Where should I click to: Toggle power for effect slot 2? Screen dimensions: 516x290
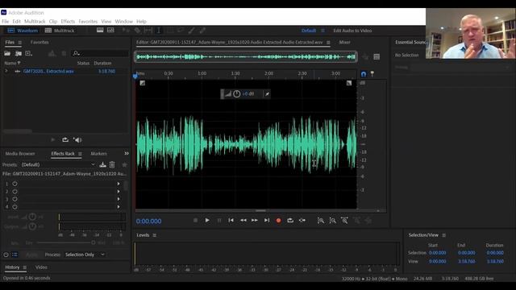(15, 192)
